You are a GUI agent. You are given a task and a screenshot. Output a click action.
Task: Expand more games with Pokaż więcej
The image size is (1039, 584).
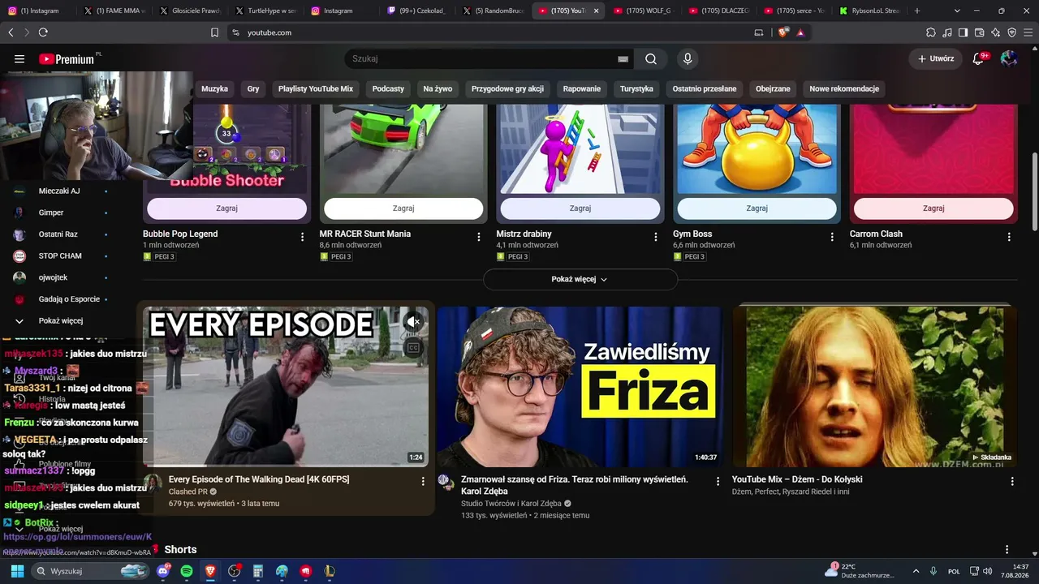click(x=580, y=279)
